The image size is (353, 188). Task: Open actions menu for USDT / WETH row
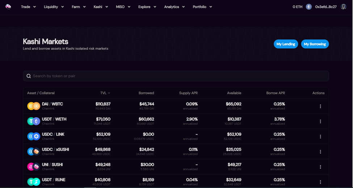320,121
